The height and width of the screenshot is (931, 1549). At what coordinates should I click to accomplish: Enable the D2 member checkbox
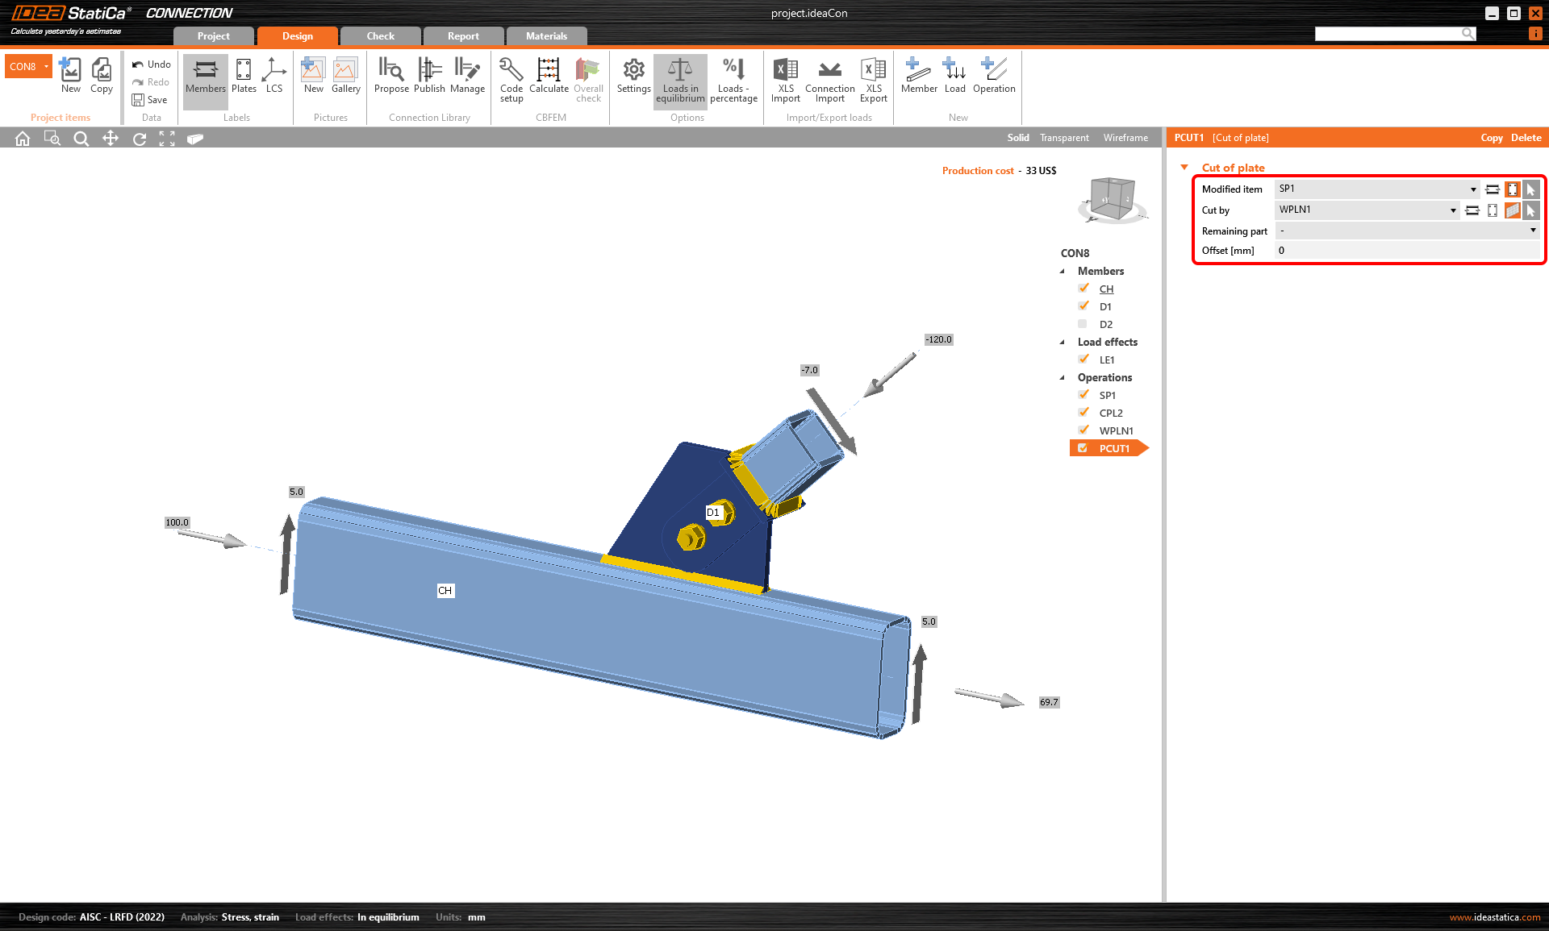[x=1083, y=324]
